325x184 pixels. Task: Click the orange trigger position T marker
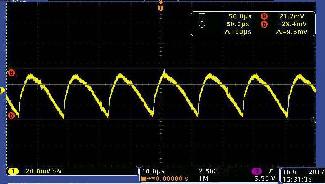161,8
